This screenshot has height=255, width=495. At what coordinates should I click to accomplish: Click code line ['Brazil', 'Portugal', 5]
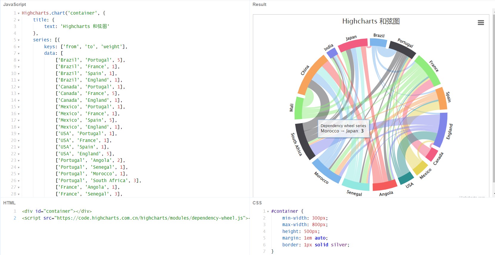click(x=90, y=60)
